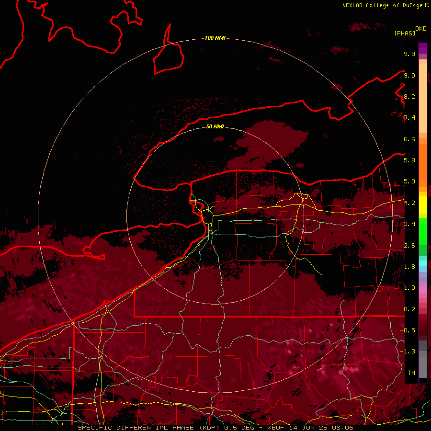The height and width of the screenshot is (431, 431).
Task: Click the 4.2 value on the color scale
Action: [409, 203]
